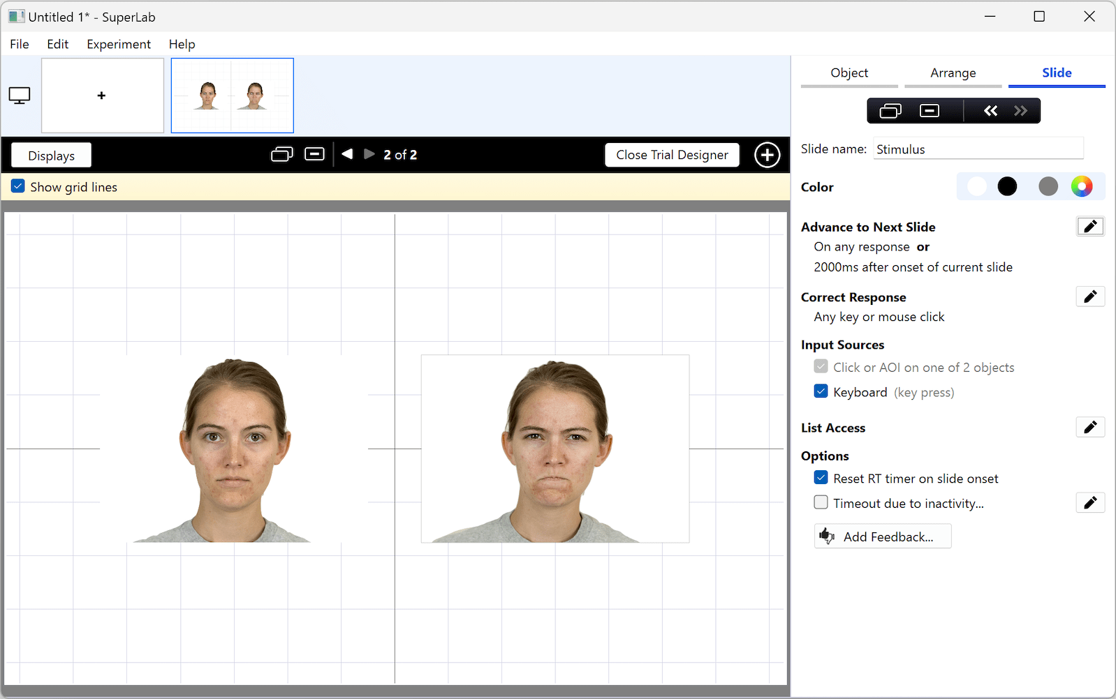Click the Add Feedback button
1116x699 pixels.
coord(883,536)
